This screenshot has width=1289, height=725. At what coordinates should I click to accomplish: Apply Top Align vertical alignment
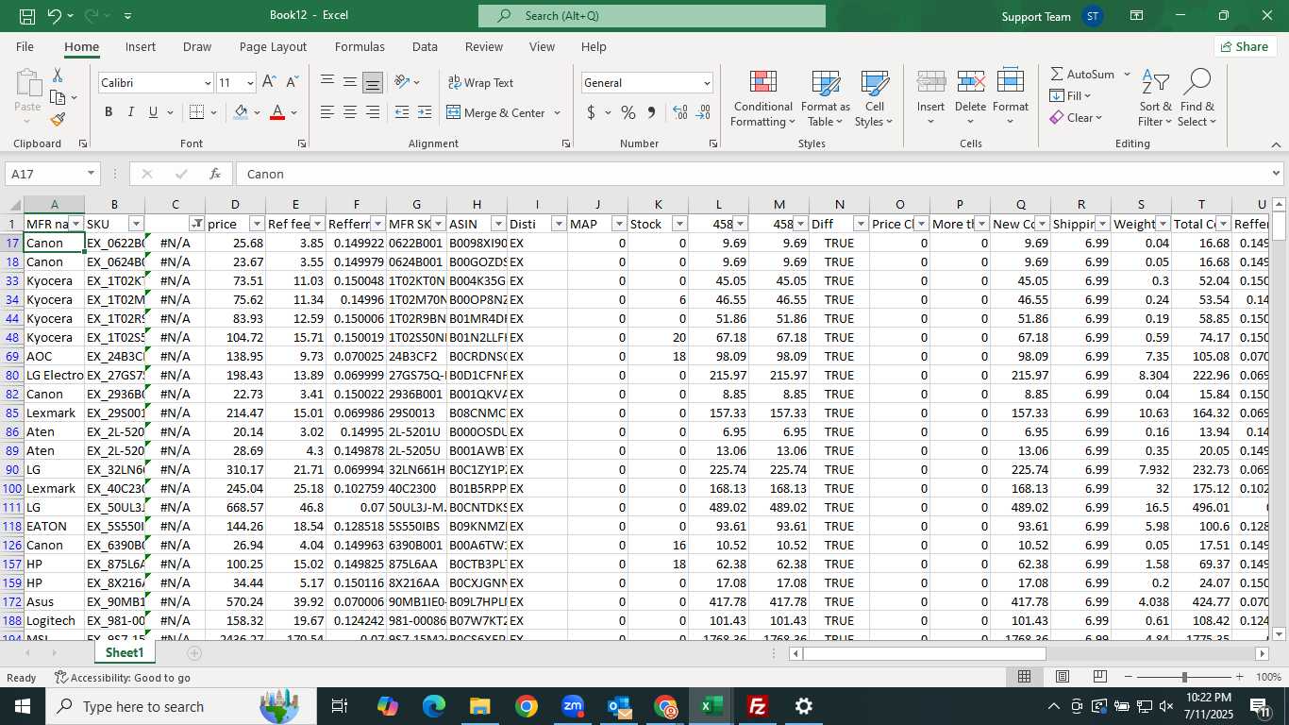coord(327,82)
